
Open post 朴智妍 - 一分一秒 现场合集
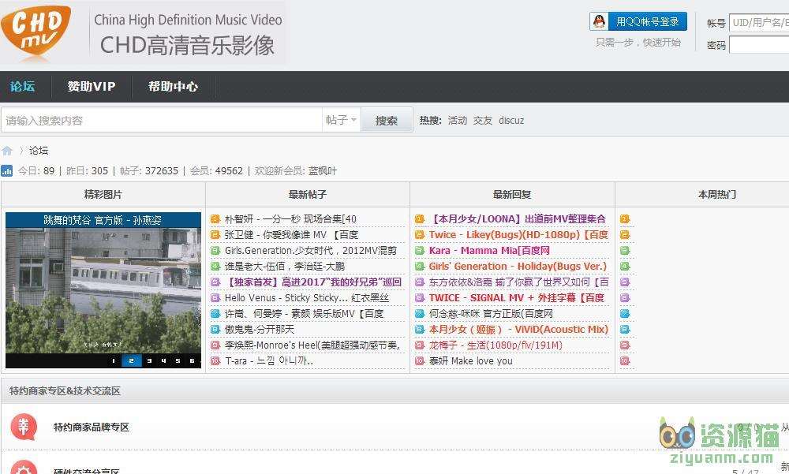[290, 219]
